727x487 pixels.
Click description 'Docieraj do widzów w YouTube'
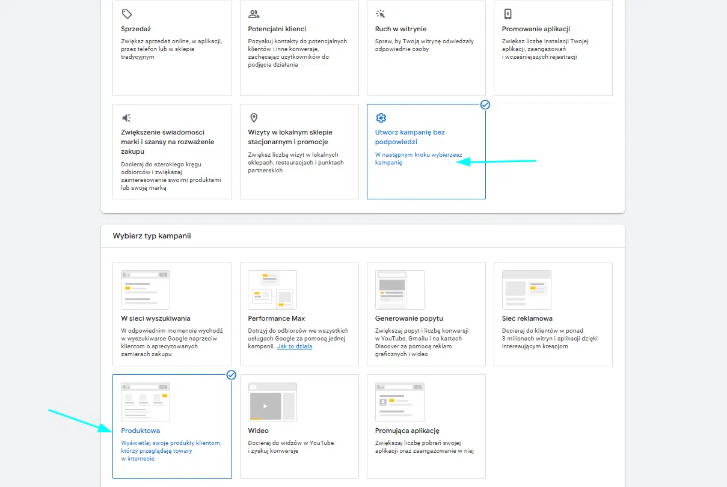(291, 447)
